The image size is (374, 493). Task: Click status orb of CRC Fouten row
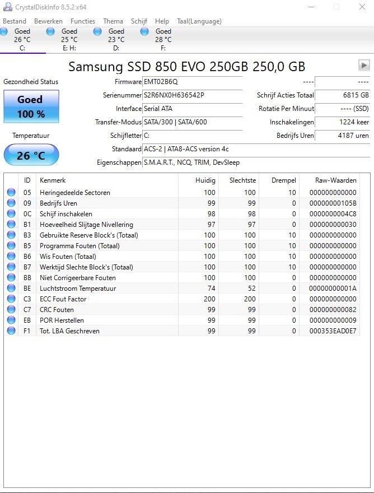click(x=11, y=309)
